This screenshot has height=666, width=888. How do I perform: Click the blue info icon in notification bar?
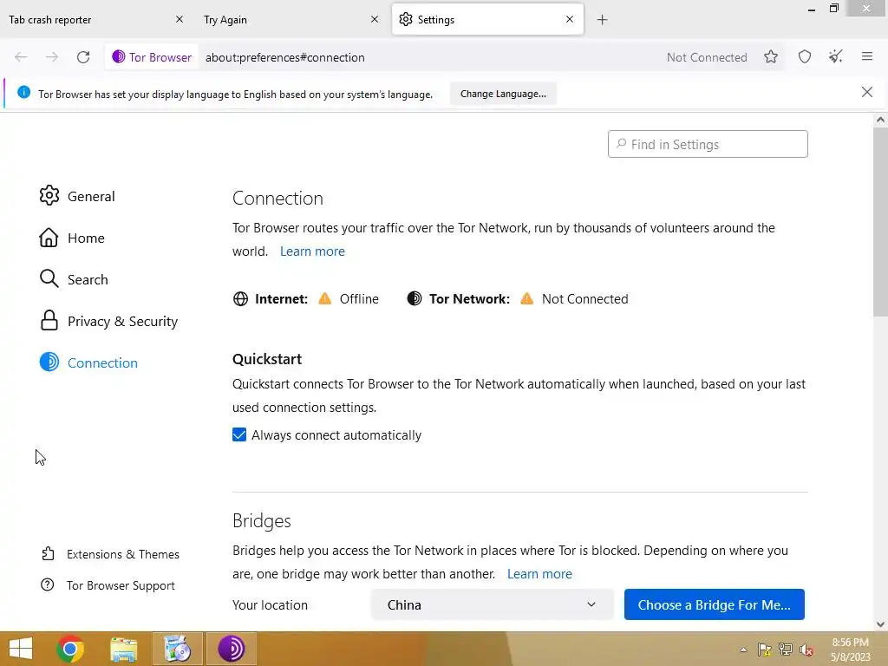[x=23, y=92]
